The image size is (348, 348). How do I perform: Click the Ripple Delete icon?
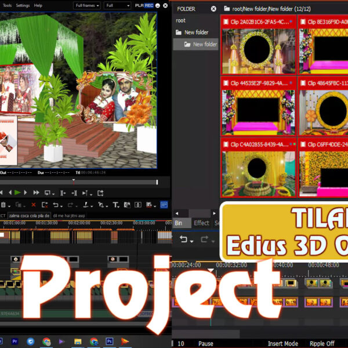pyautogui.click(x=45, y=205)
